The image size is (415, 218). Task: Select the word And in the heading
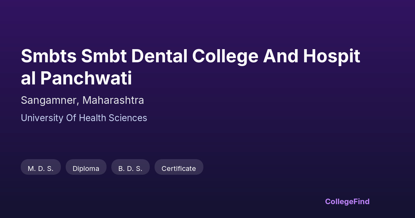pos(280,56)
